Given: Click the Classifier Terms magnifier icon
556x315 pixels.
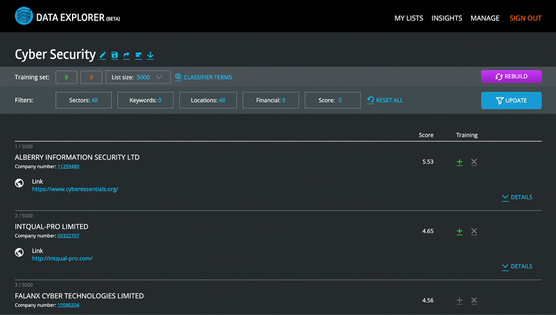Looking at the screenshot, I should point(178,77).
